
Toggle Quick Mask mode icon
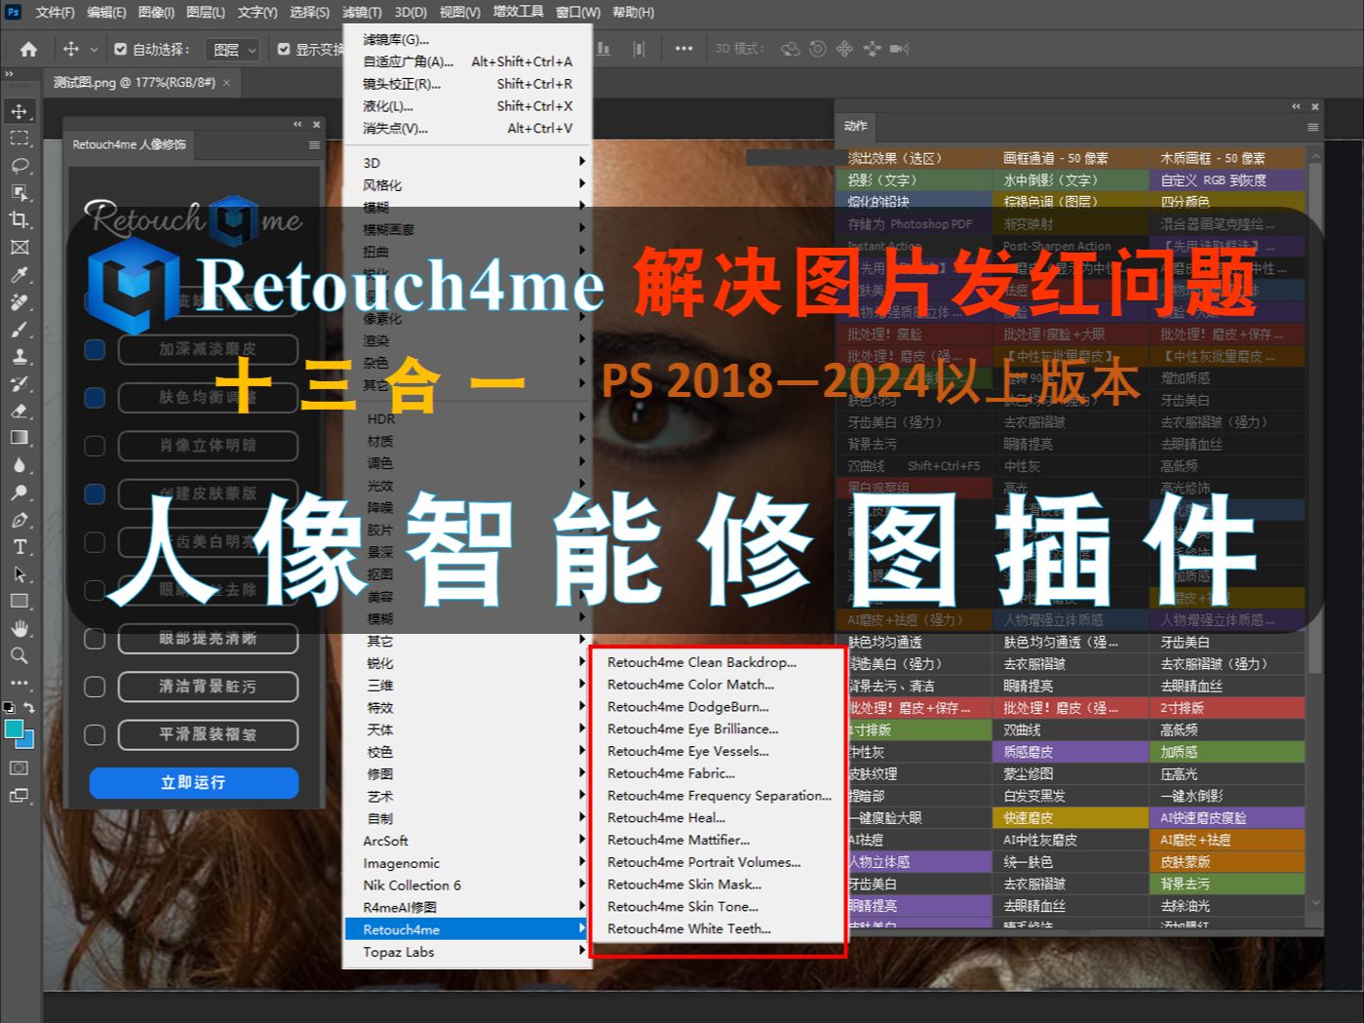(x=19, y=768)
